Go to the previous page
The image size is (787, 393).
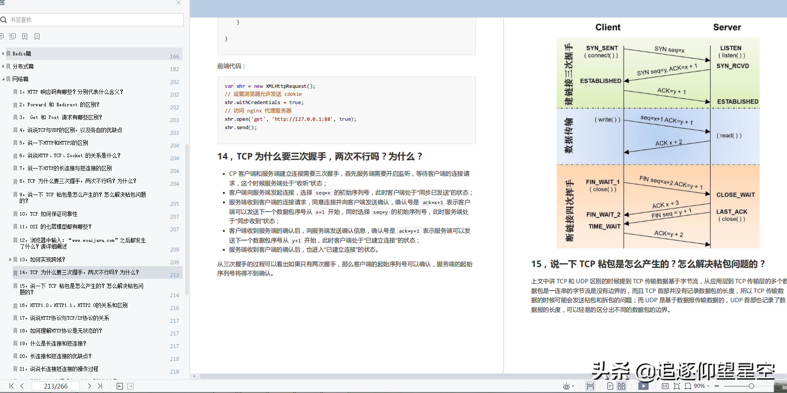coord(22,386)
